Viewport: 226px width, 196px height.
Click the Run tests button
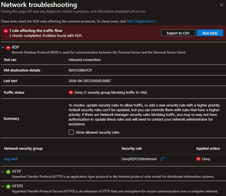point(210,33)
